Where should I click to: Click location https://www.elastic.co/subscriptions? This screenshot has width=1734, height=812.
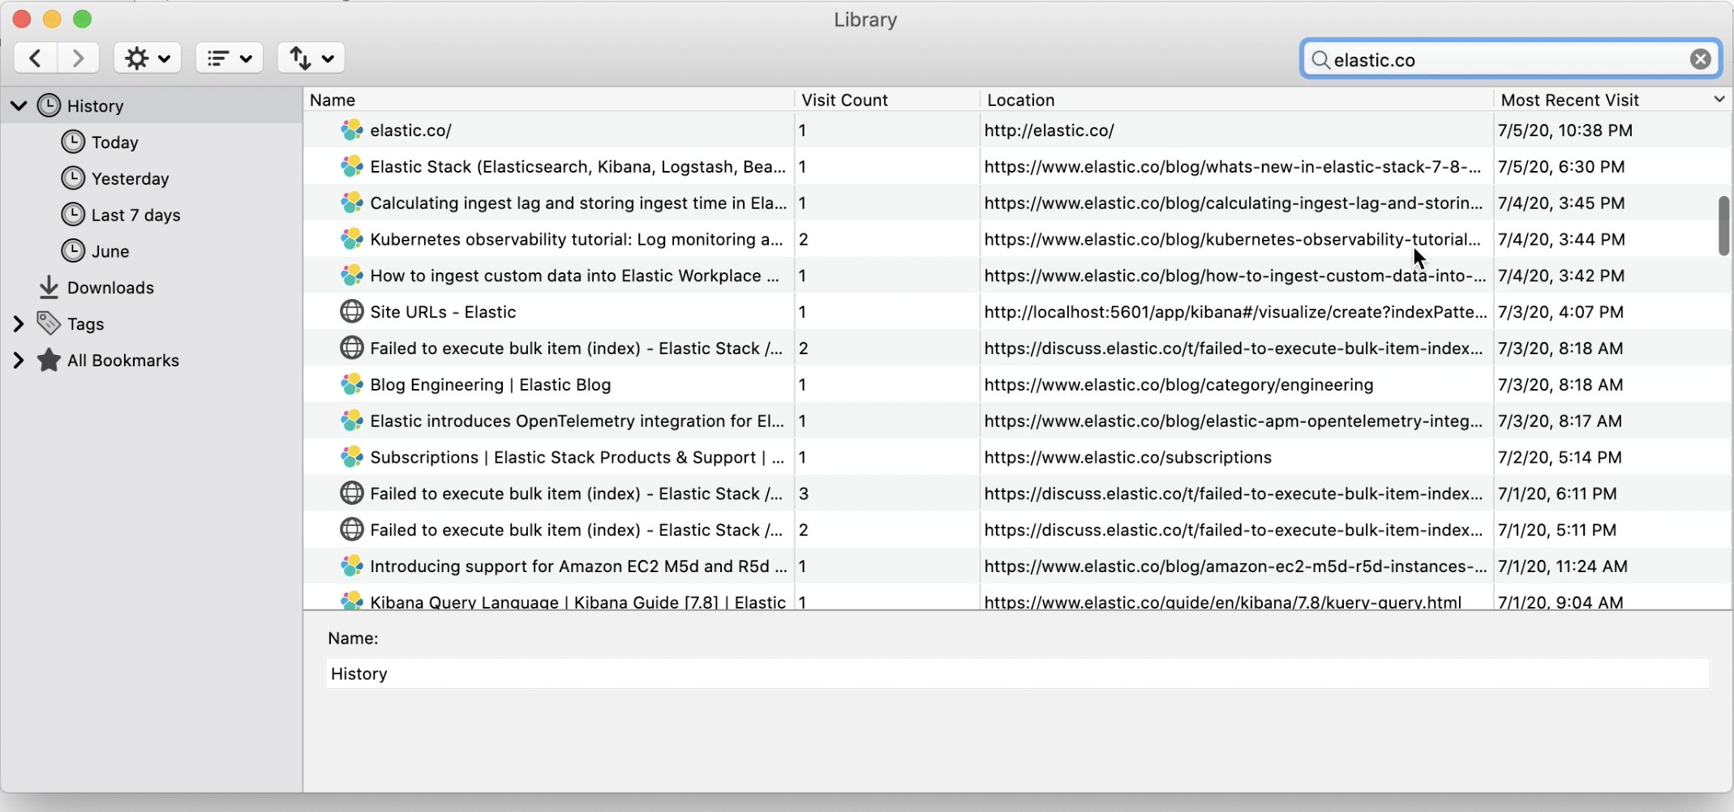click(x=1127, y=458)
